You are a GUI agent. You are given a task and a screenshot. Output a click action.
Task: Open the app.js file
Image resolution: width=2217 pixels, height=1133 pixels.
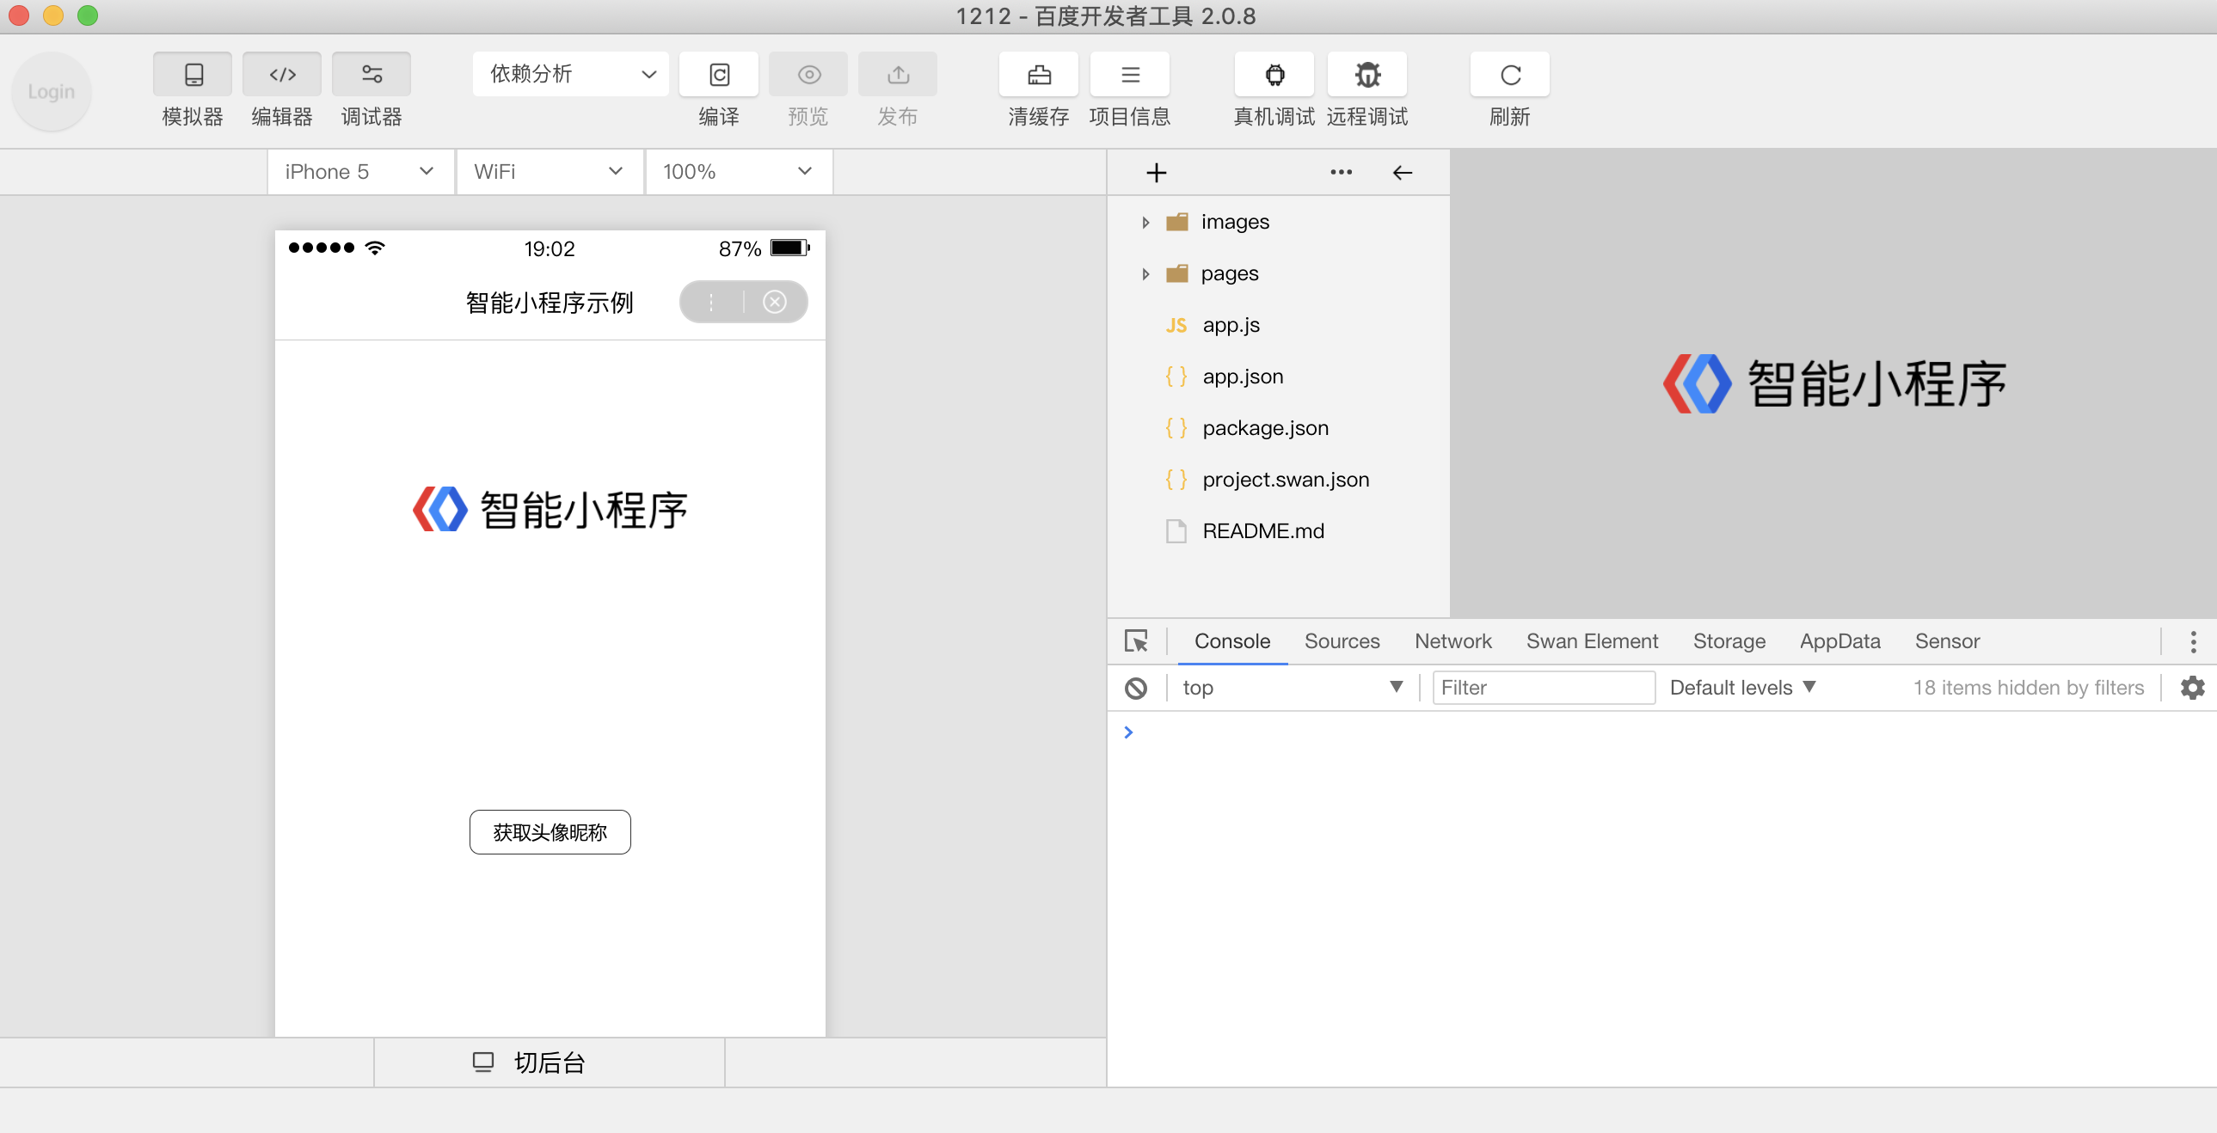tap(1278, 325)
